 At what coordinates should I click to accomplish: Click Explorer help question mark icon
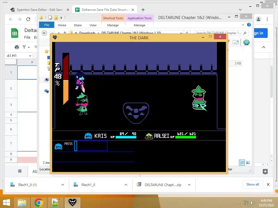249,25
